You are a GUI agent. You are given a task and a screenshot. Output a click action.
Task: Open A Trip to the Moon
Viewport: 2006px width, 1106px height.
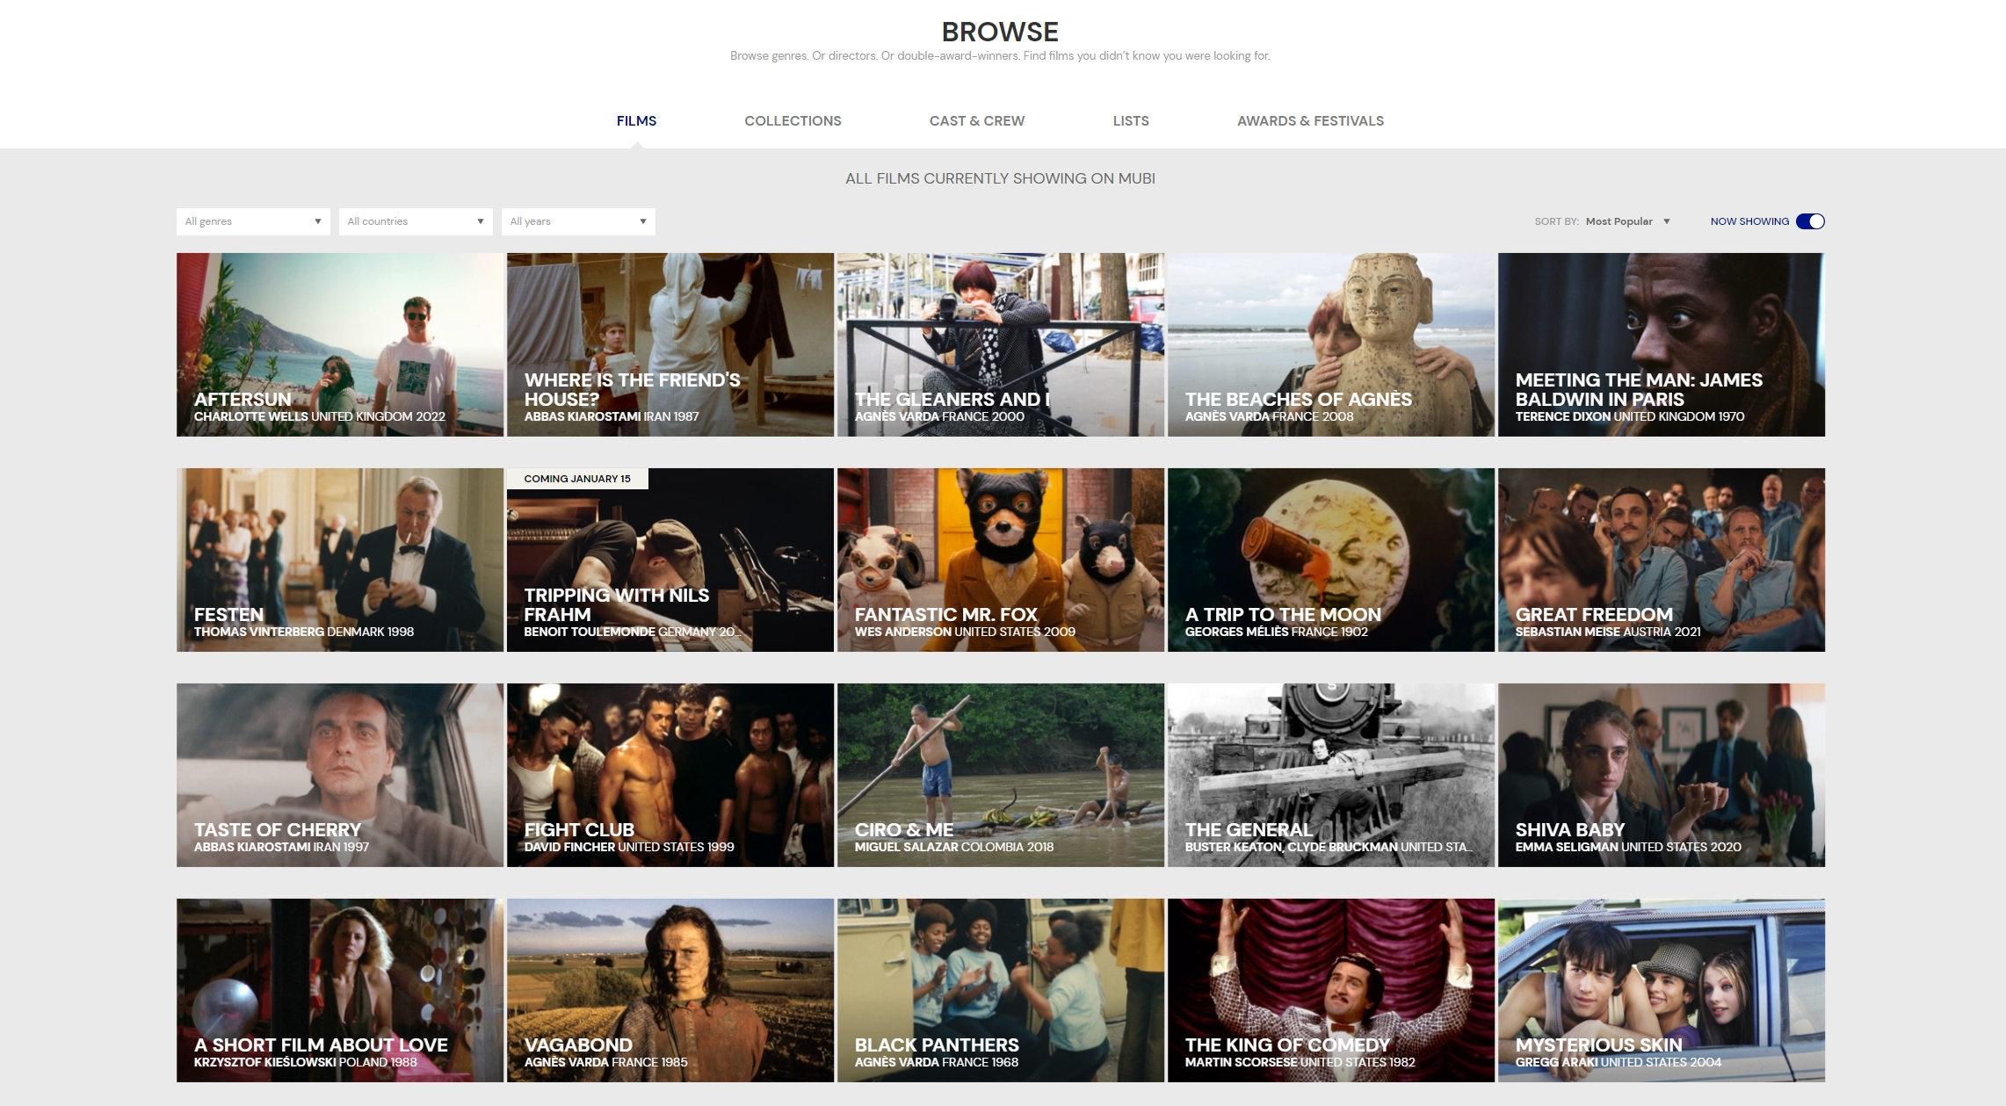[1330, 560]
